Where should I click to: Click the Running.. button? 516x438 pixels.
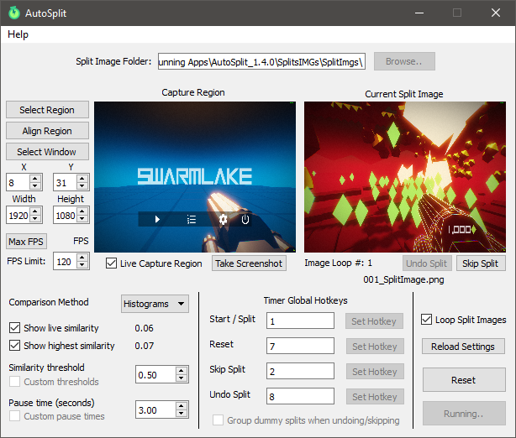click(464, 414)
